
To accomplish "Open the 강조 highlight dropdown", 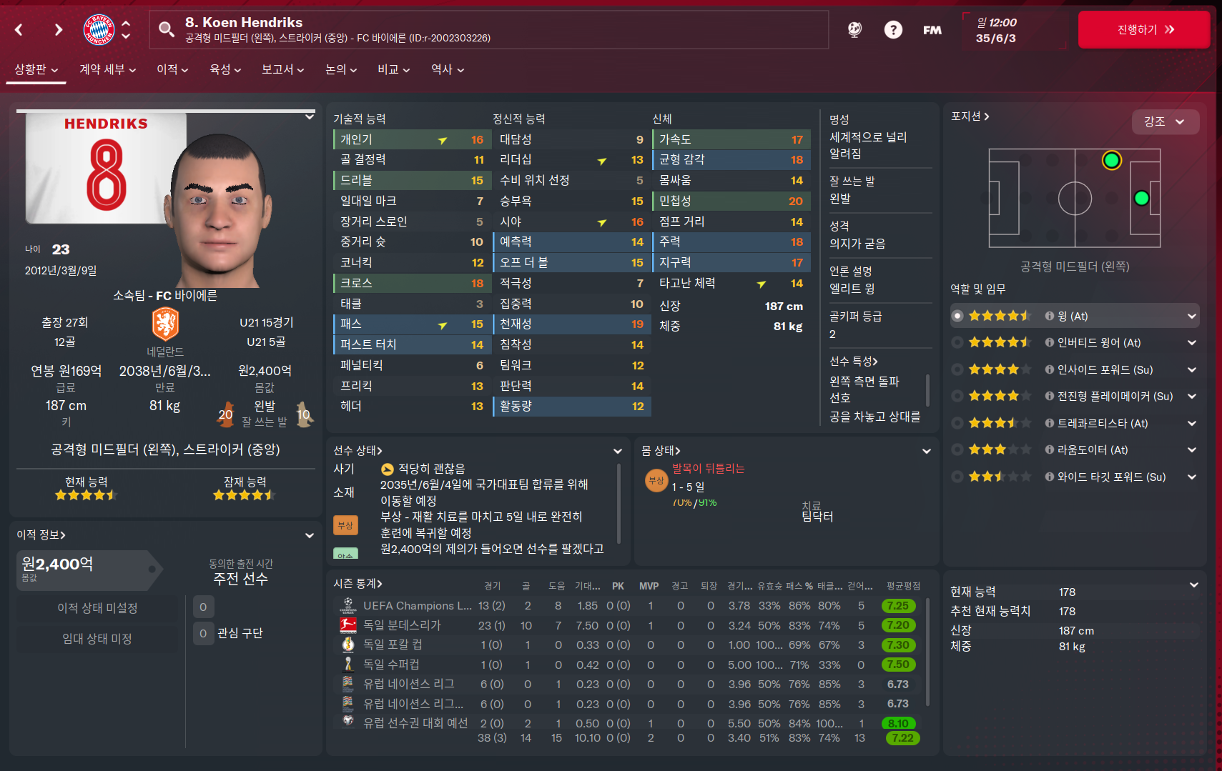I will tap(1166, 121).
